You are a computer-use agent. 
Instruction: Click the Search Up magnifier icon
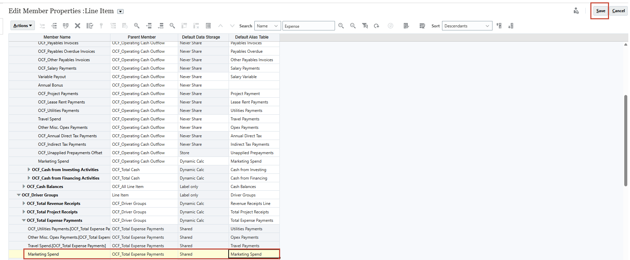tap(341, 26)
